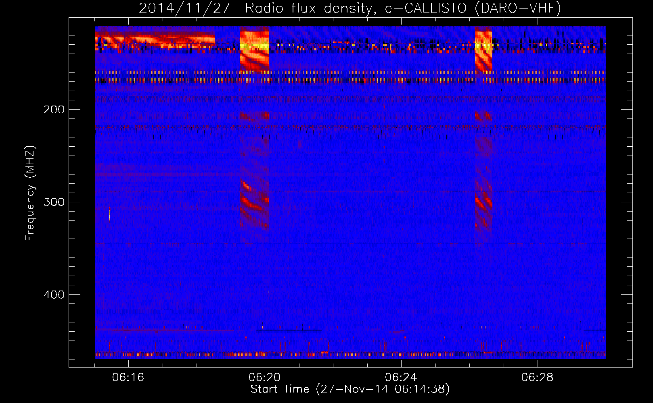Click the 300 frequency tick label
The height and width of the screenshot is (403, 653).
point(54,202)
